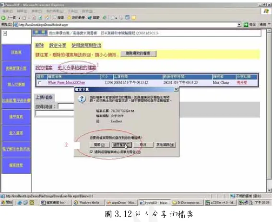Click the red Stop loading icon
Viewport: 273px width, 222px height.
pos(34,18)
